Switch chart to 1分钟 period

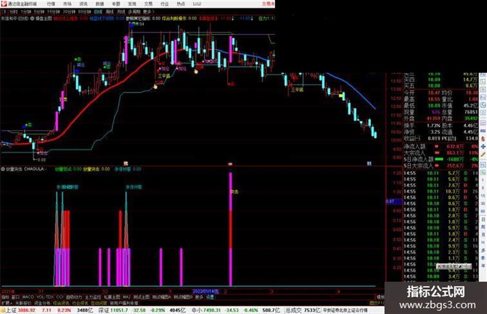pyautogui.click(x=26, y=11)
